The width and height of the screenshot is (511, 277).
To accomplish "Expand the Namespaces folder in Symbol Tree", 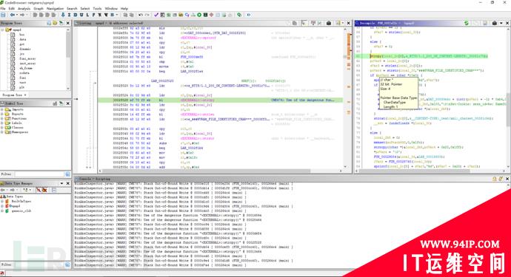I will pos(2,132).
